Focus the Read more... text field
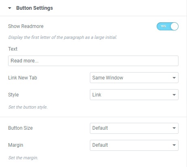Image resolution: width=187 pixels, height=167 pixels. tap(93, 61)
